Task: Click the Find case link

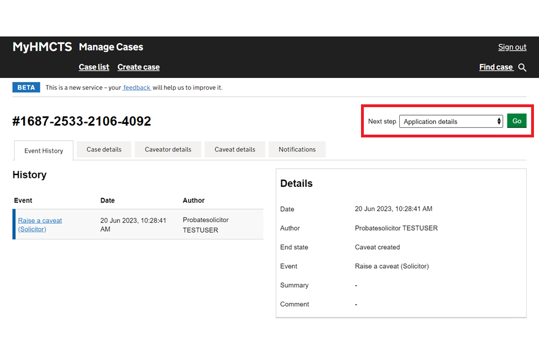Action: (496, 67)
